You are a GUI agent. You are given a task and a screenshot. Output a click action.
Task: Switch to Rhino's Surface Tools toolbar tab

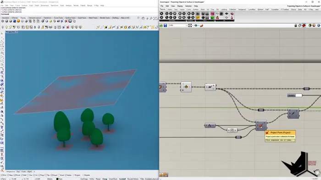(70, 18)
